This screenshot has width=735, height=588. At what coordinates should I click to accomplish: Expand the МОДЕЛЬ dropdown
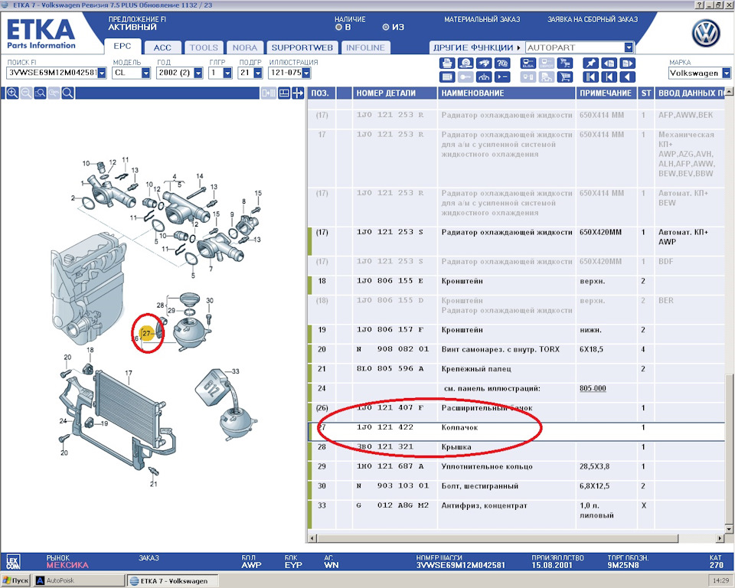[145, 73]
